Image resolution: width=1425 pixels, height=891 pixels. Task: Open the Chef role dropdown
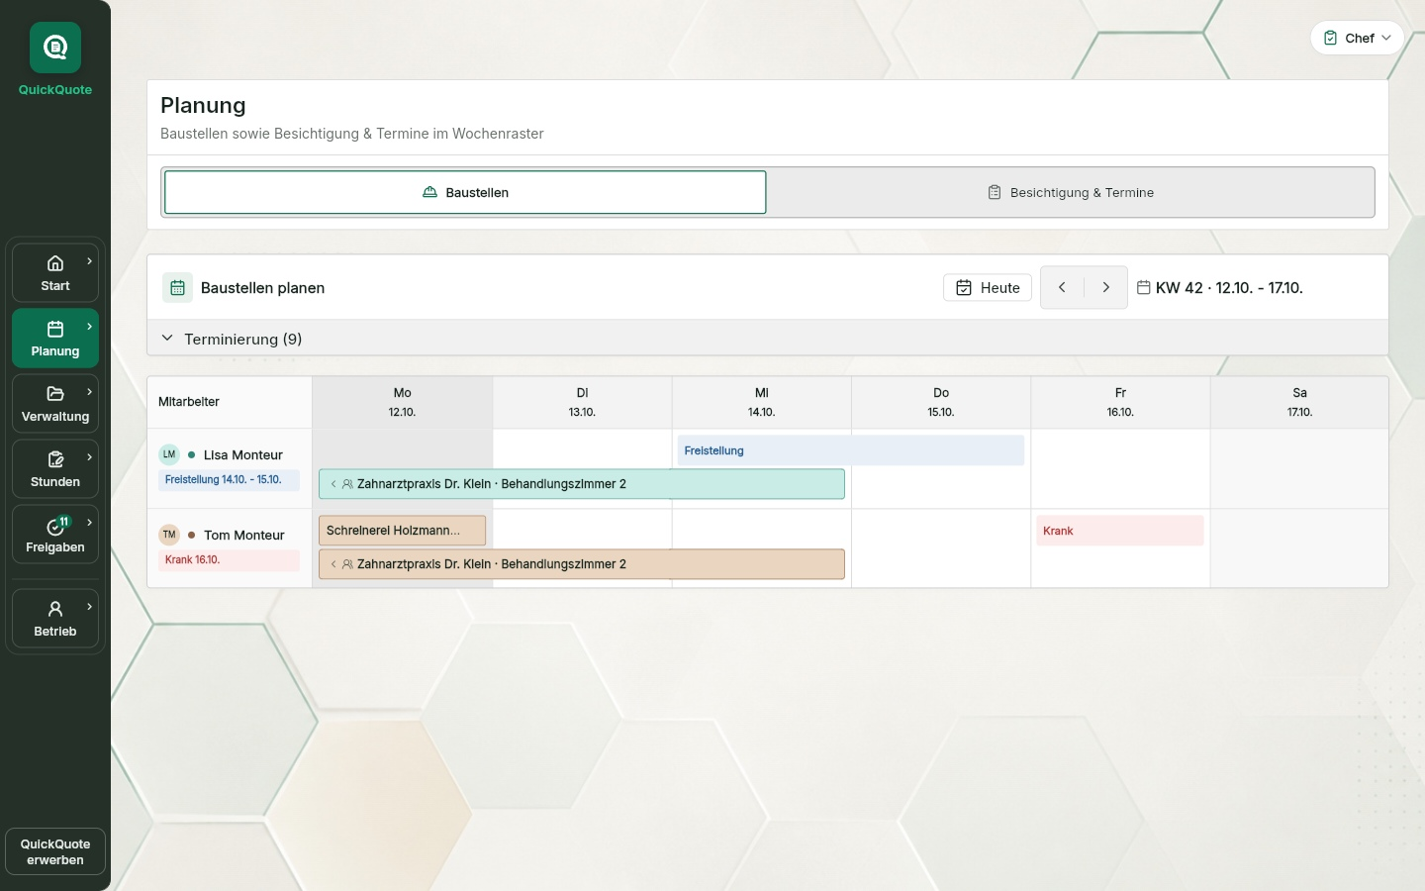point(1357,38)
